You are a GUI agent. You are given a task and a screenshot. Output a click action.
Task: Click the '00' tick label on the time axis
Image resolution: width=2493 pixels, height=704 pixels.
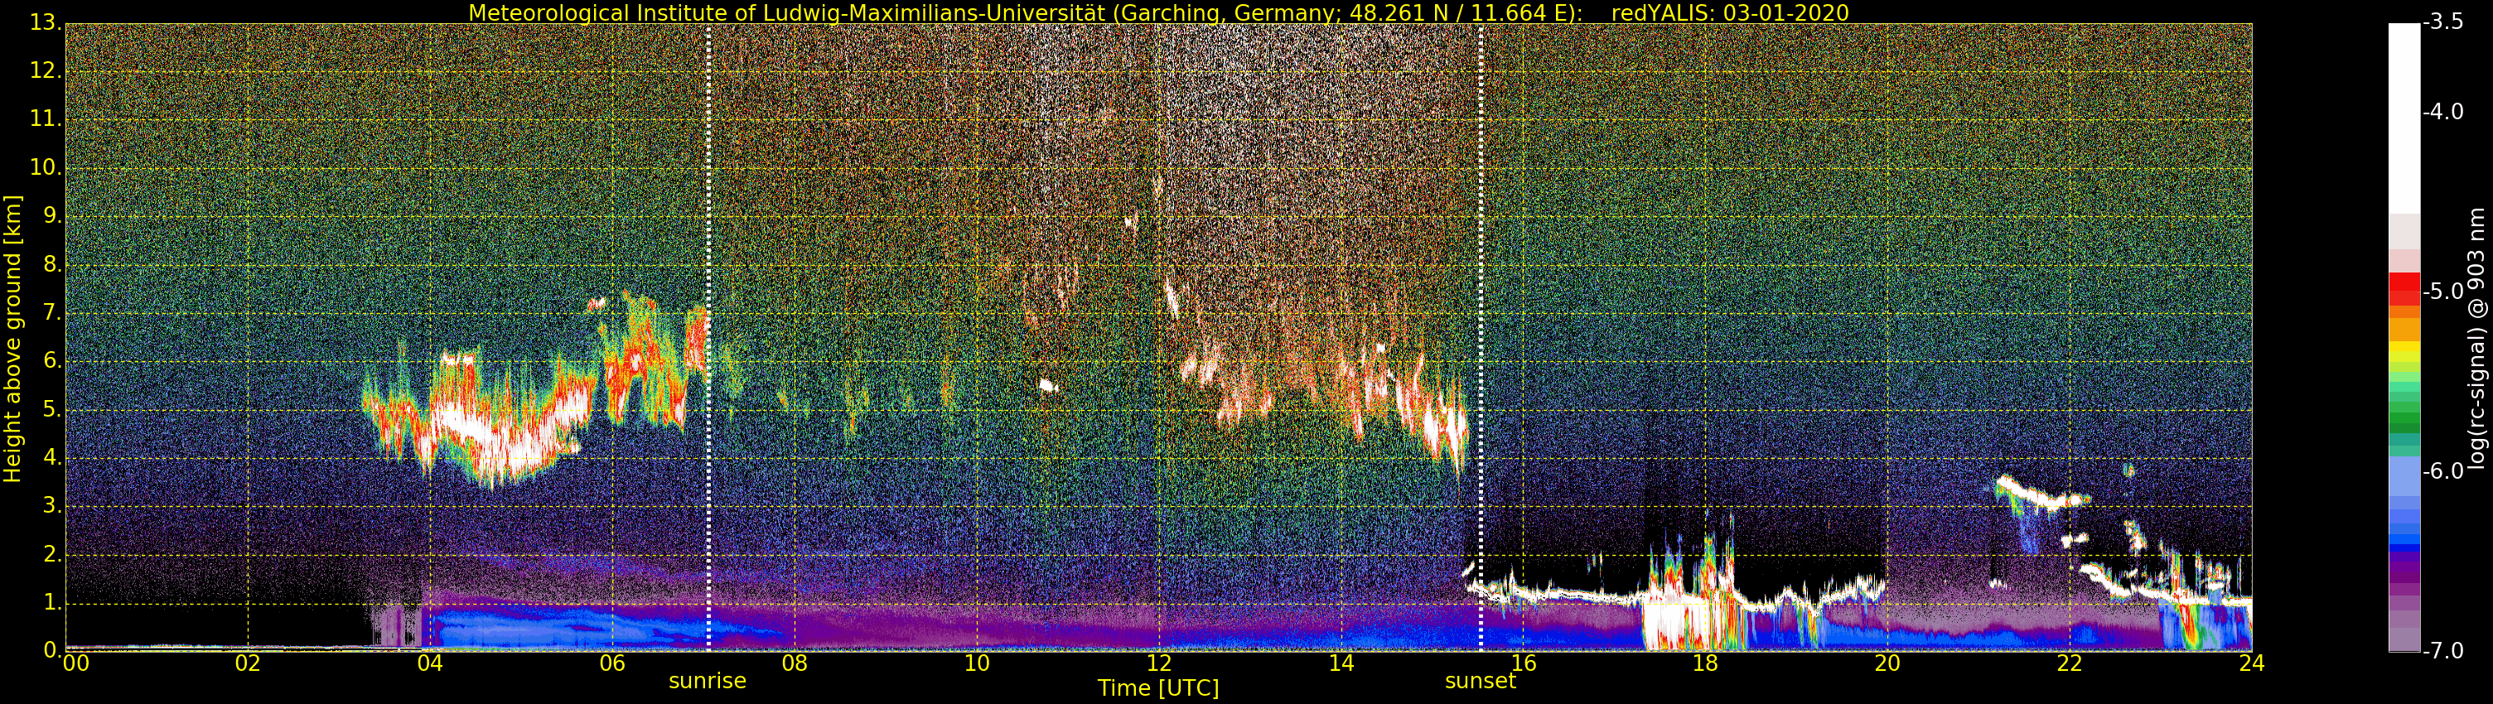(x=75, y=663)
